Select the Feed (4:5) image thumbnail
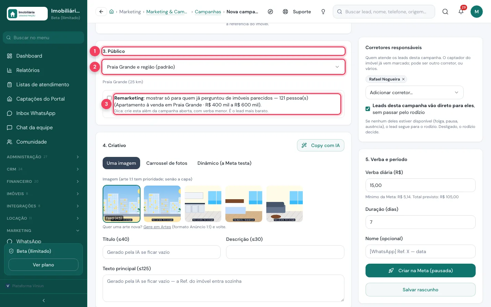Image resolution: width=491 pixels, height=307 pixels. (121, 204)
